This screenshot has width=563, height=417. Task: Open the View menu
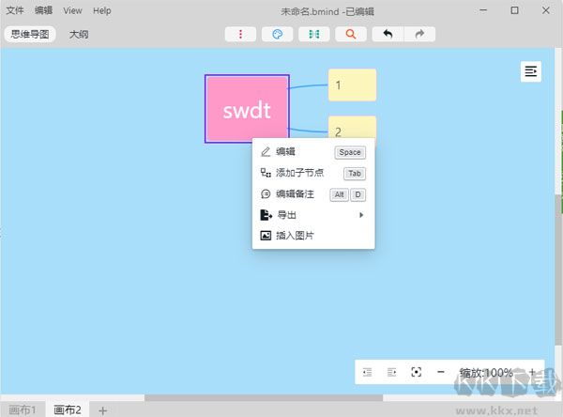click(x=72, y=10)
